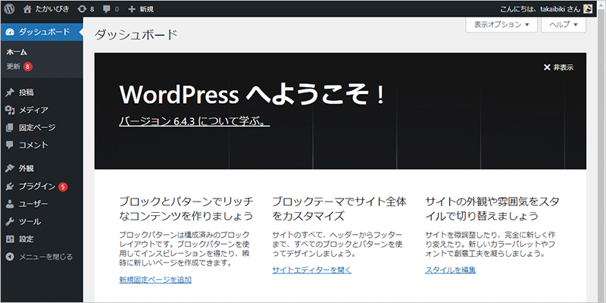Image resolution: width=606 pixels, height=303 pixels.
Task: Click the サイトエディターを開く link
Action: [312, 270]
